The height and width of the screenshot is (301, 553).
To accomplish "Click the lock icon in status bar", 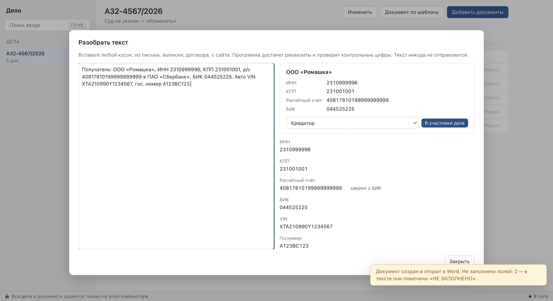I will pyautogui.click(x=7, y=296).
